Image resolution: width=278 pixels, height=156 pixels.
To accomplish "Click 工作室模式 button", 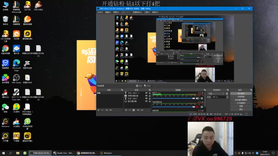I will pyautogui.click(x=241, y=103).
